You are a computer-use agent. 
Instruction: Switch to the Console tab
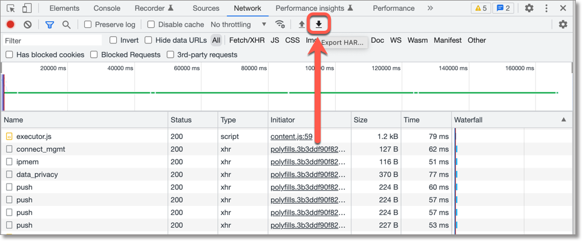pyautogui.click(x=107, y=8)
